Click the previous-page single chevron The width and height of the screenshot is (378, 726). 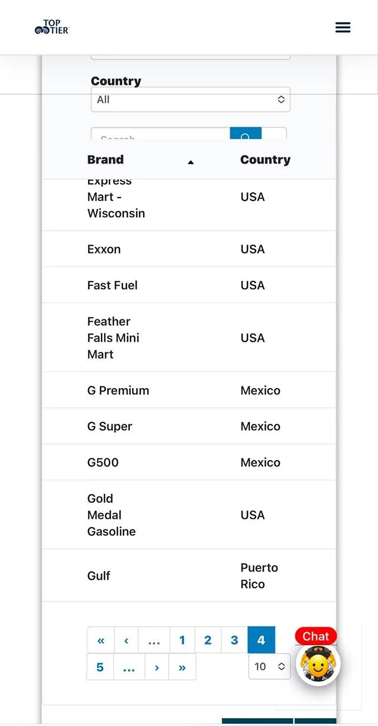pyautogui.click(x=126, y=640)
